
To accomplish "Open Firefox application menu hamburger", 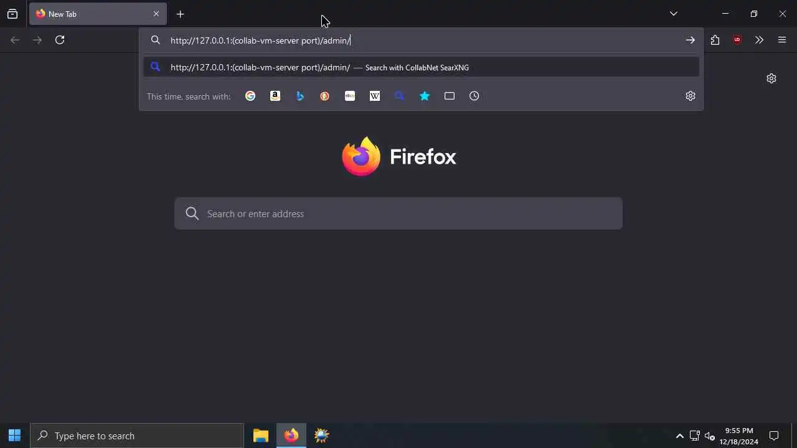I will pos(782,40).
